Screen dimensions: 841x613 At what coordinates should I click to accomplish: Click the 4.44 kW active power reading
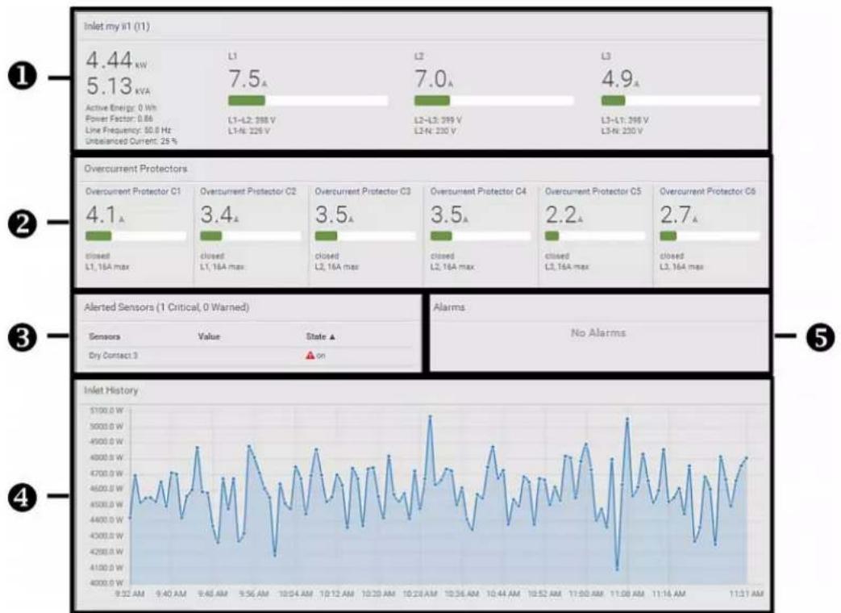(116, 60)
